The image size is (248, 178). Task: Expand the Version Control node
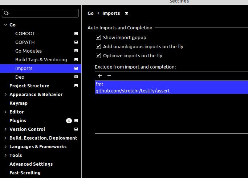(5, 129)
